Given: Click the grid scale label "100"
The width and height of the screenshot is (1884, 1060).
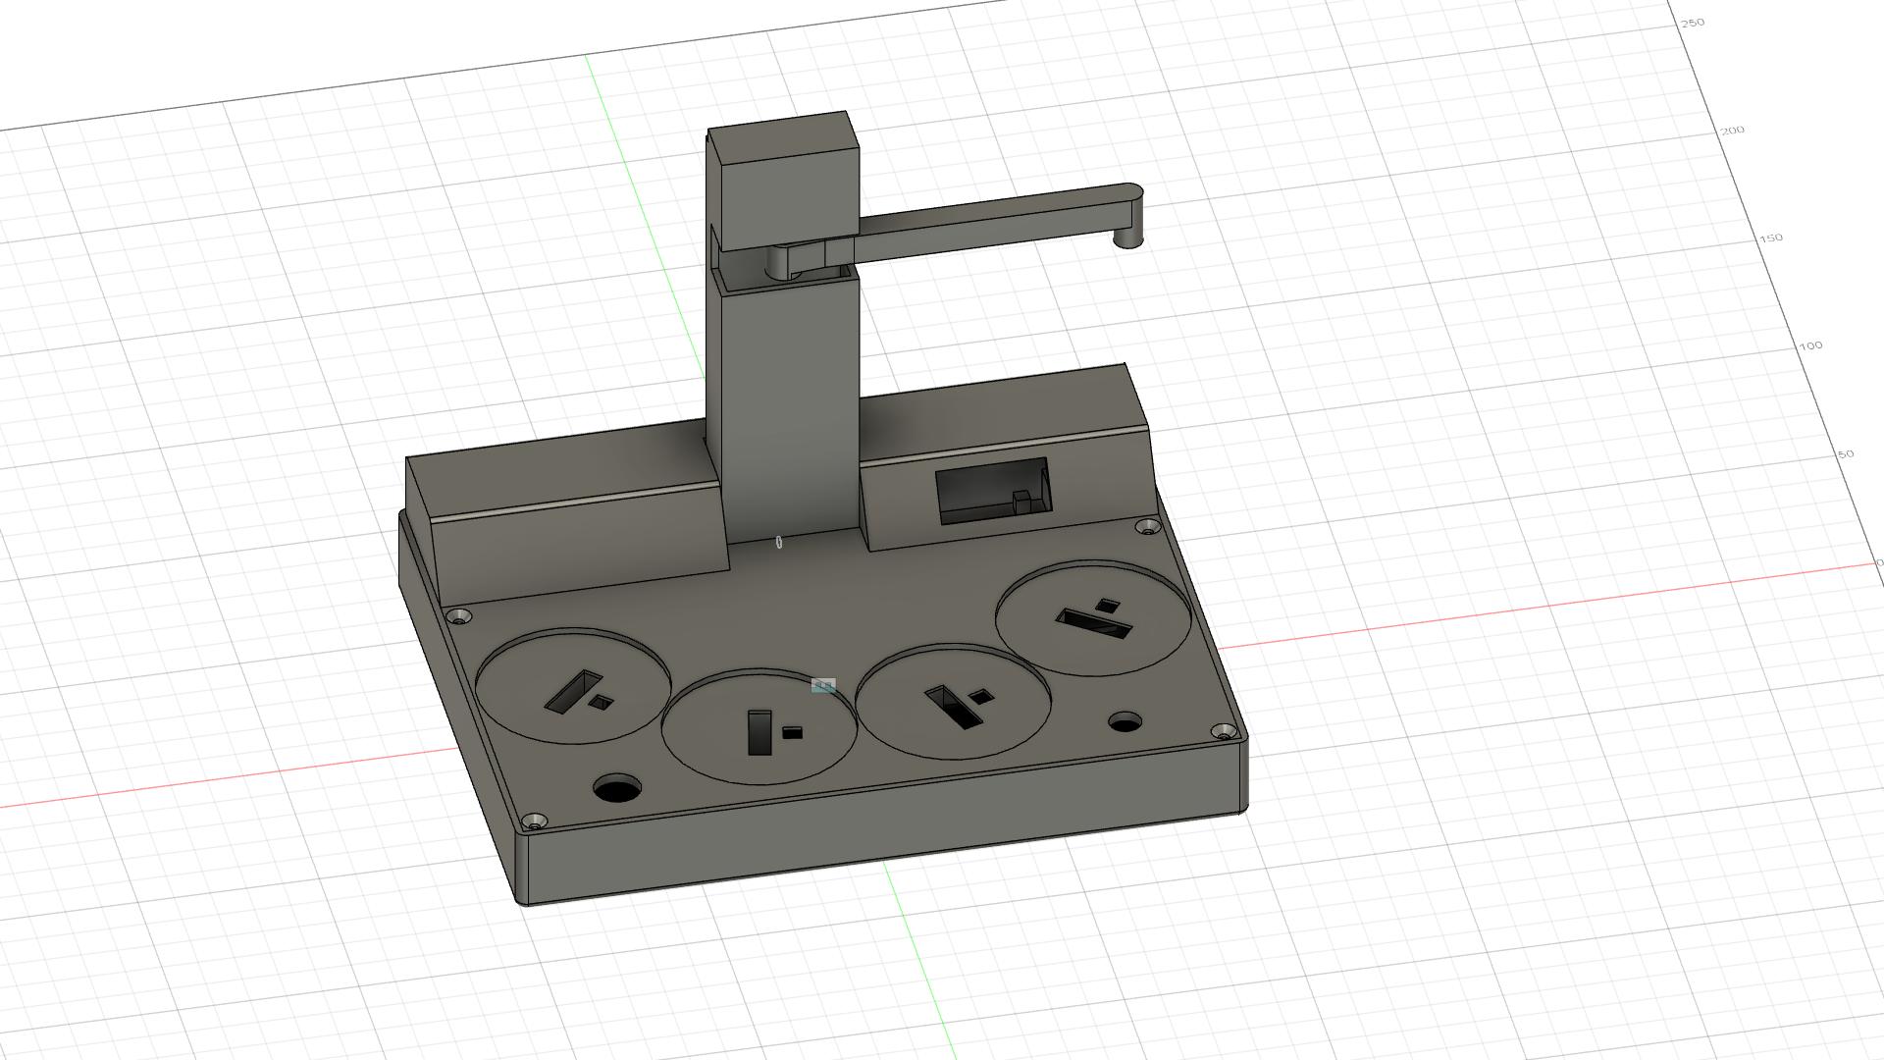Looking at the screenshot, I should coord(1810,346).
